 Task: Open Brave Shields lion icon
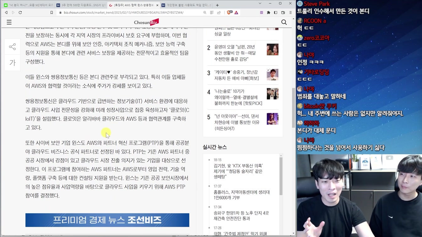(229, 13)
